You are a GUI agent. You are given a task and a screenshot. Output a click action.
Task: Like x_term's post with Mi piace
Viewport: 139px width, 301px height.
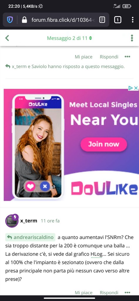tap(83, 292)
